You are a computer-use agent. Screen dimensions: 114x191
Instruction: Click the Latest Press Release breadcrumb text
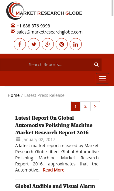(x=44, y=95)
